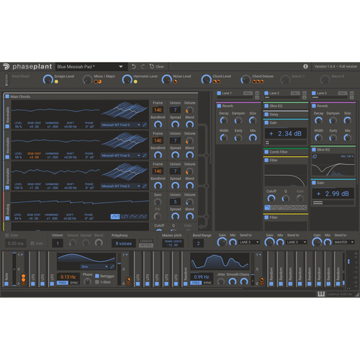This screenshot has width=360, height=360.
Task: Open Lane 3 Send to MASTER dropdown
Action: click(x=344, y=242)
